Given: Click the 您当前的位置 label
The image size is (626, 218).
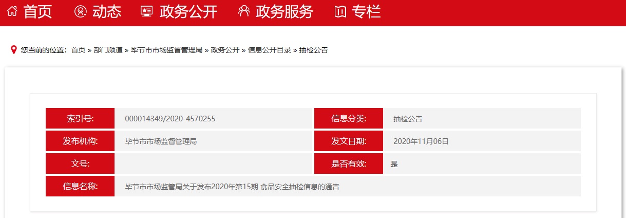Looking at the screenshot, I should [44, 50].
